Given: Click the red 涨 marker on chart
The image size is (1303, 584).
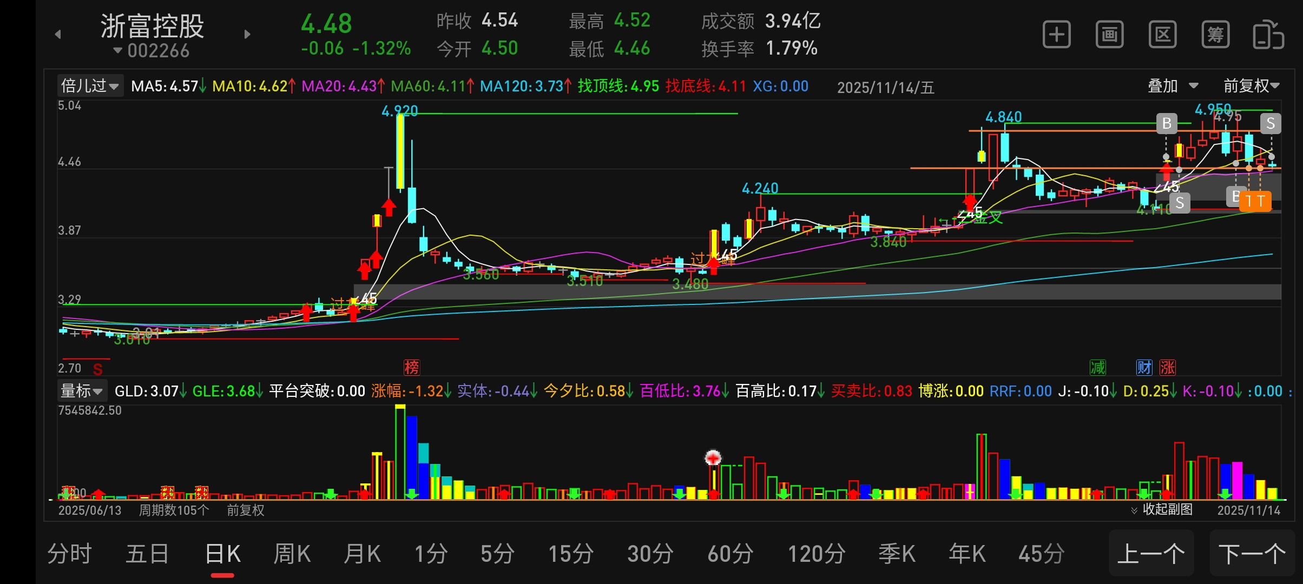Looking at the screenshot, I should coord(1167,368).
